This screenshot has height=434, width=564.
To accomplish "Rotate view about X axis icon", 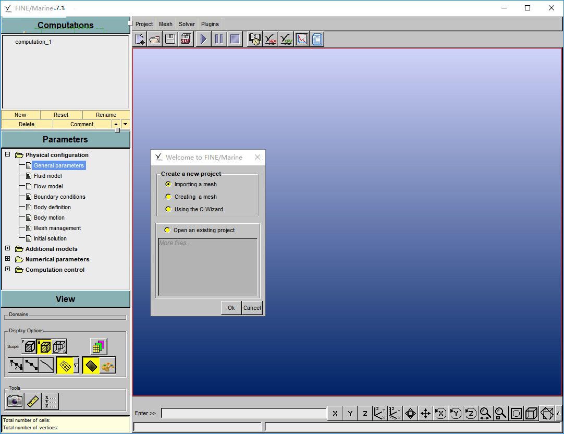I will (x=440, y=413).
